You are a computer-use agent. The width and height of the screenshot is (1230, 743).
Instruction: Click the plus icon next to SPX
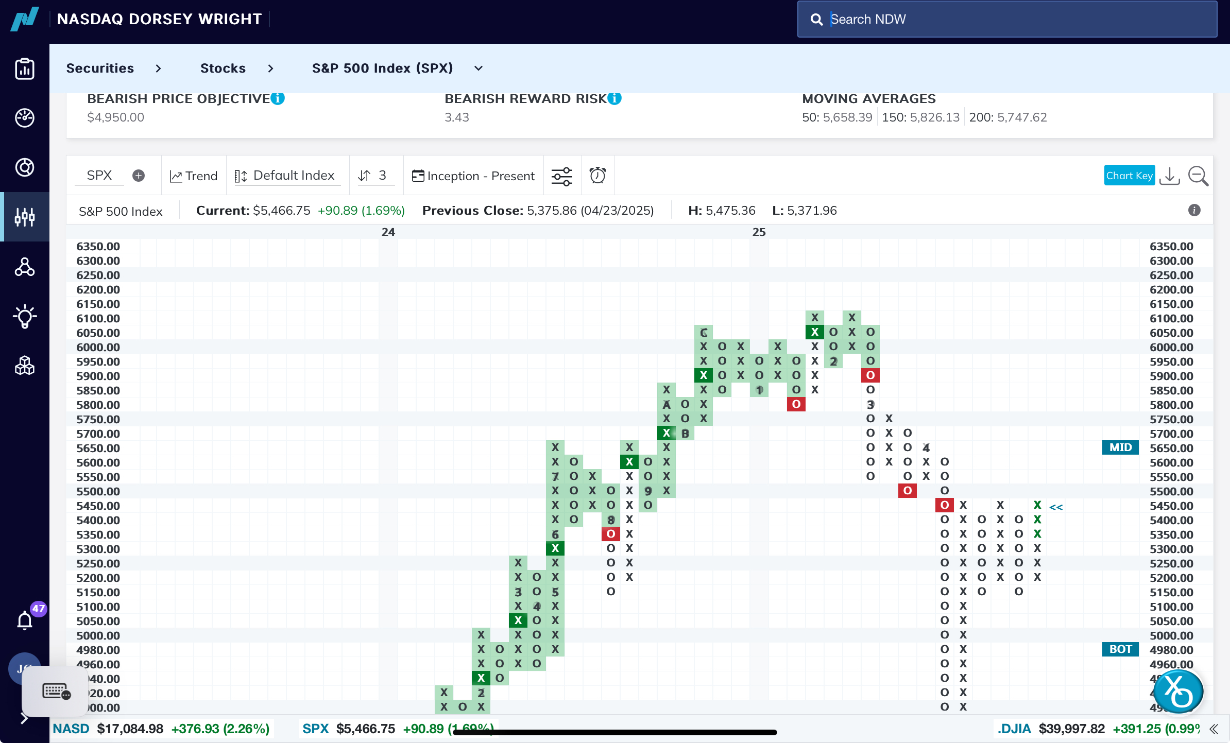coord(138,176)
